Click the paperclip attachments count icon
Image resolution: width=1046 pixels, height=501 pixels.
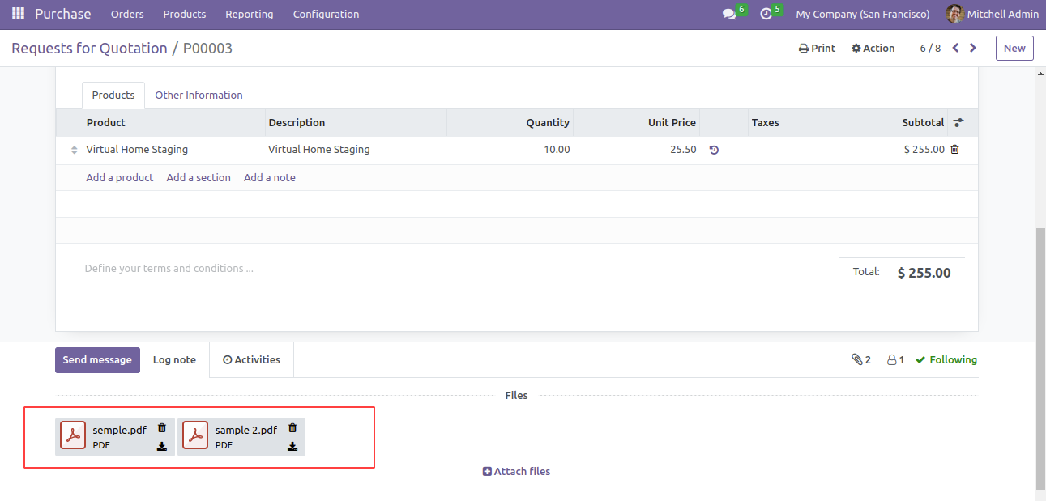click(857, 359)
